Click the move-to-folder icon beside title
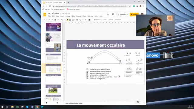This screenshot has height=109, width=194. [x=66, y=13]
